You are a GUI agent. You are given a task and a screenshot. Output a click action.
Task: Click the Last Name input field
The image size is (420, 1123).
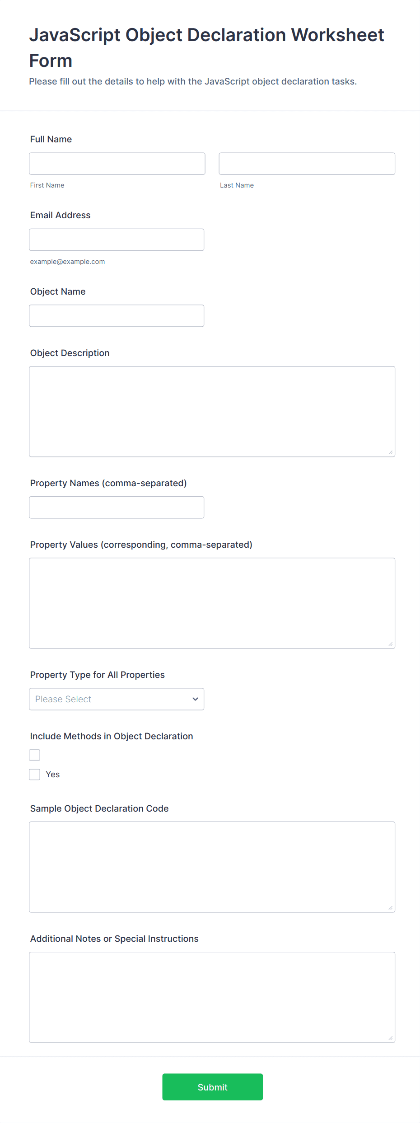click(307, 164)
